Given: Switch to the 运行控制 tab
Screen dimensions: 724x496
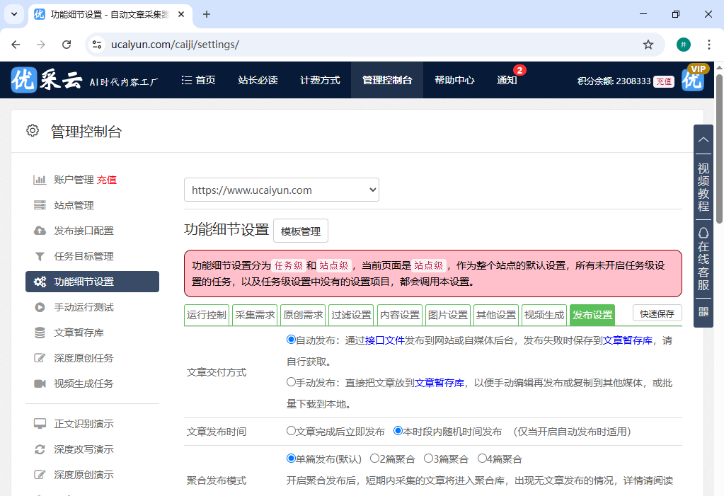Looking at the screenshot, I should (x=206, y=314).
